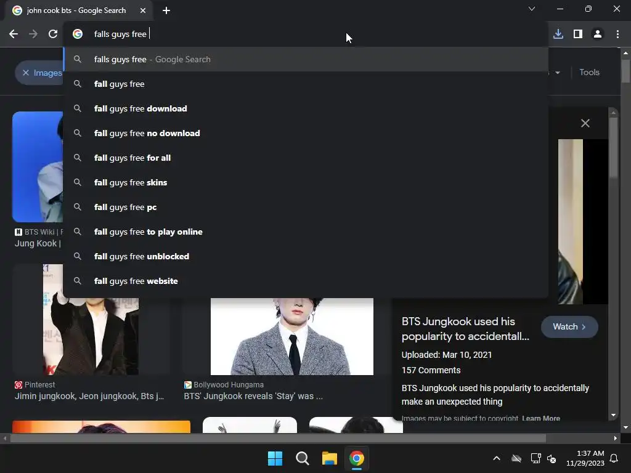Click the 'BTS' Jungkook reveals Stay' caption
Viewport: 631px width, 473px height.
(253, 396)
